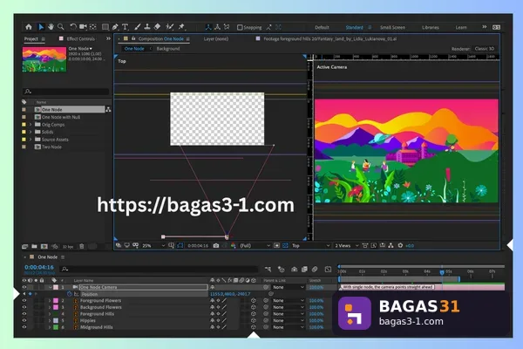Switch to the Small Screen workspace
Image resolution: width=523 pixels, height=349 pixels.
click(392, 27)
